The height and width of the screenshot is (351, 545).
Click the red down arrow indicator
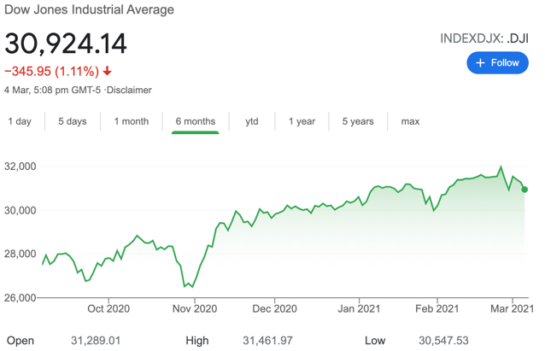[x=108, y=71]
